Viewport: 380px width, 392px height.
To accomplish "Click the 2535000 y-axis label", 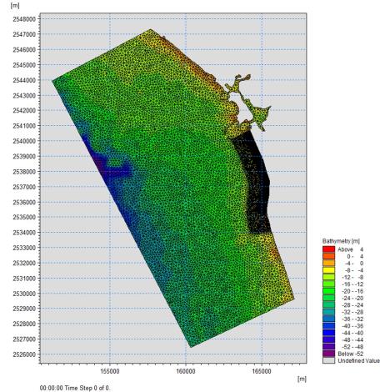I will (24, 217).
